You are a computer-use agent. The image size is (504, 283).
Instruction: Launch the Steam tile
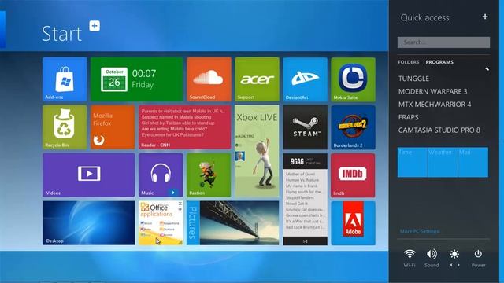[x=305, y=127]
